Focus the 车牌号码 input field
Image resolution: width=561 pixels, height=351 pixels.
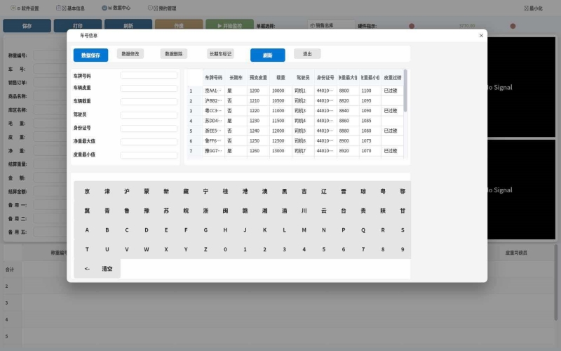click(x=149, y=75)
